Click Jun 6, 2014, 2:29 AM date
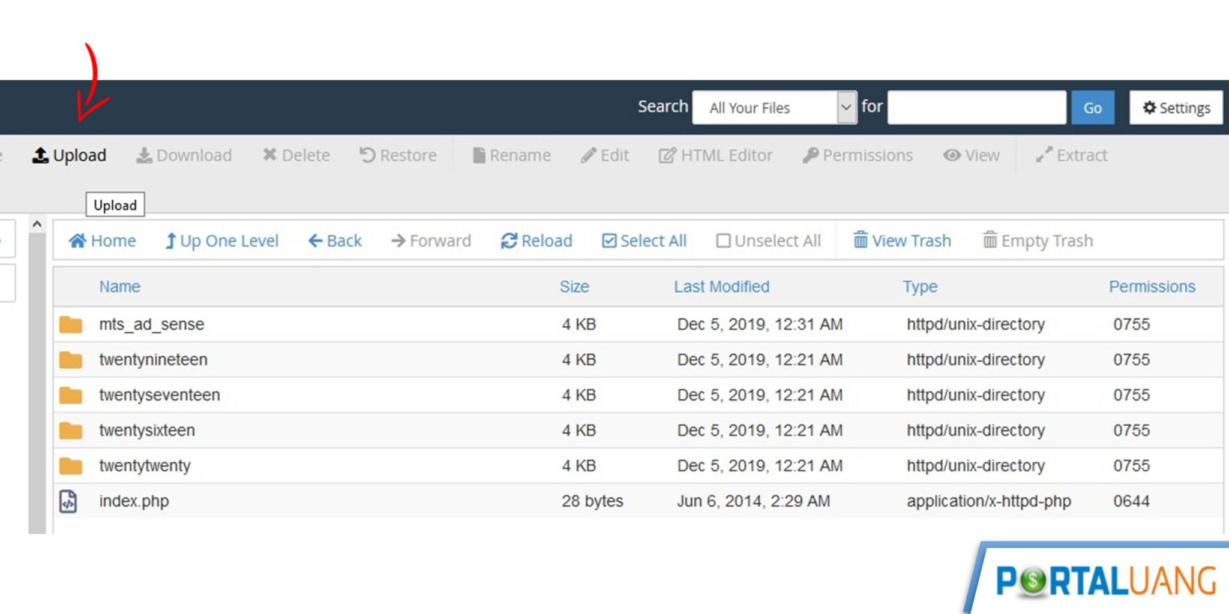Viewport: 1229px width, 614px height. [753, 501]
